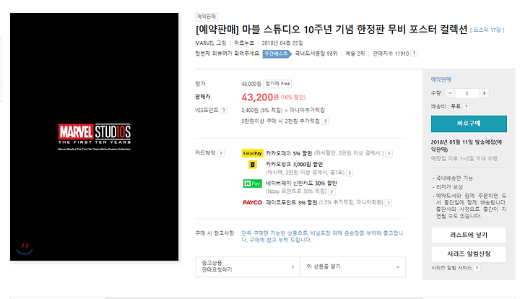The image size is (520, 299).
Task: Click the PAYCO logo
Action: pos(252,202)
